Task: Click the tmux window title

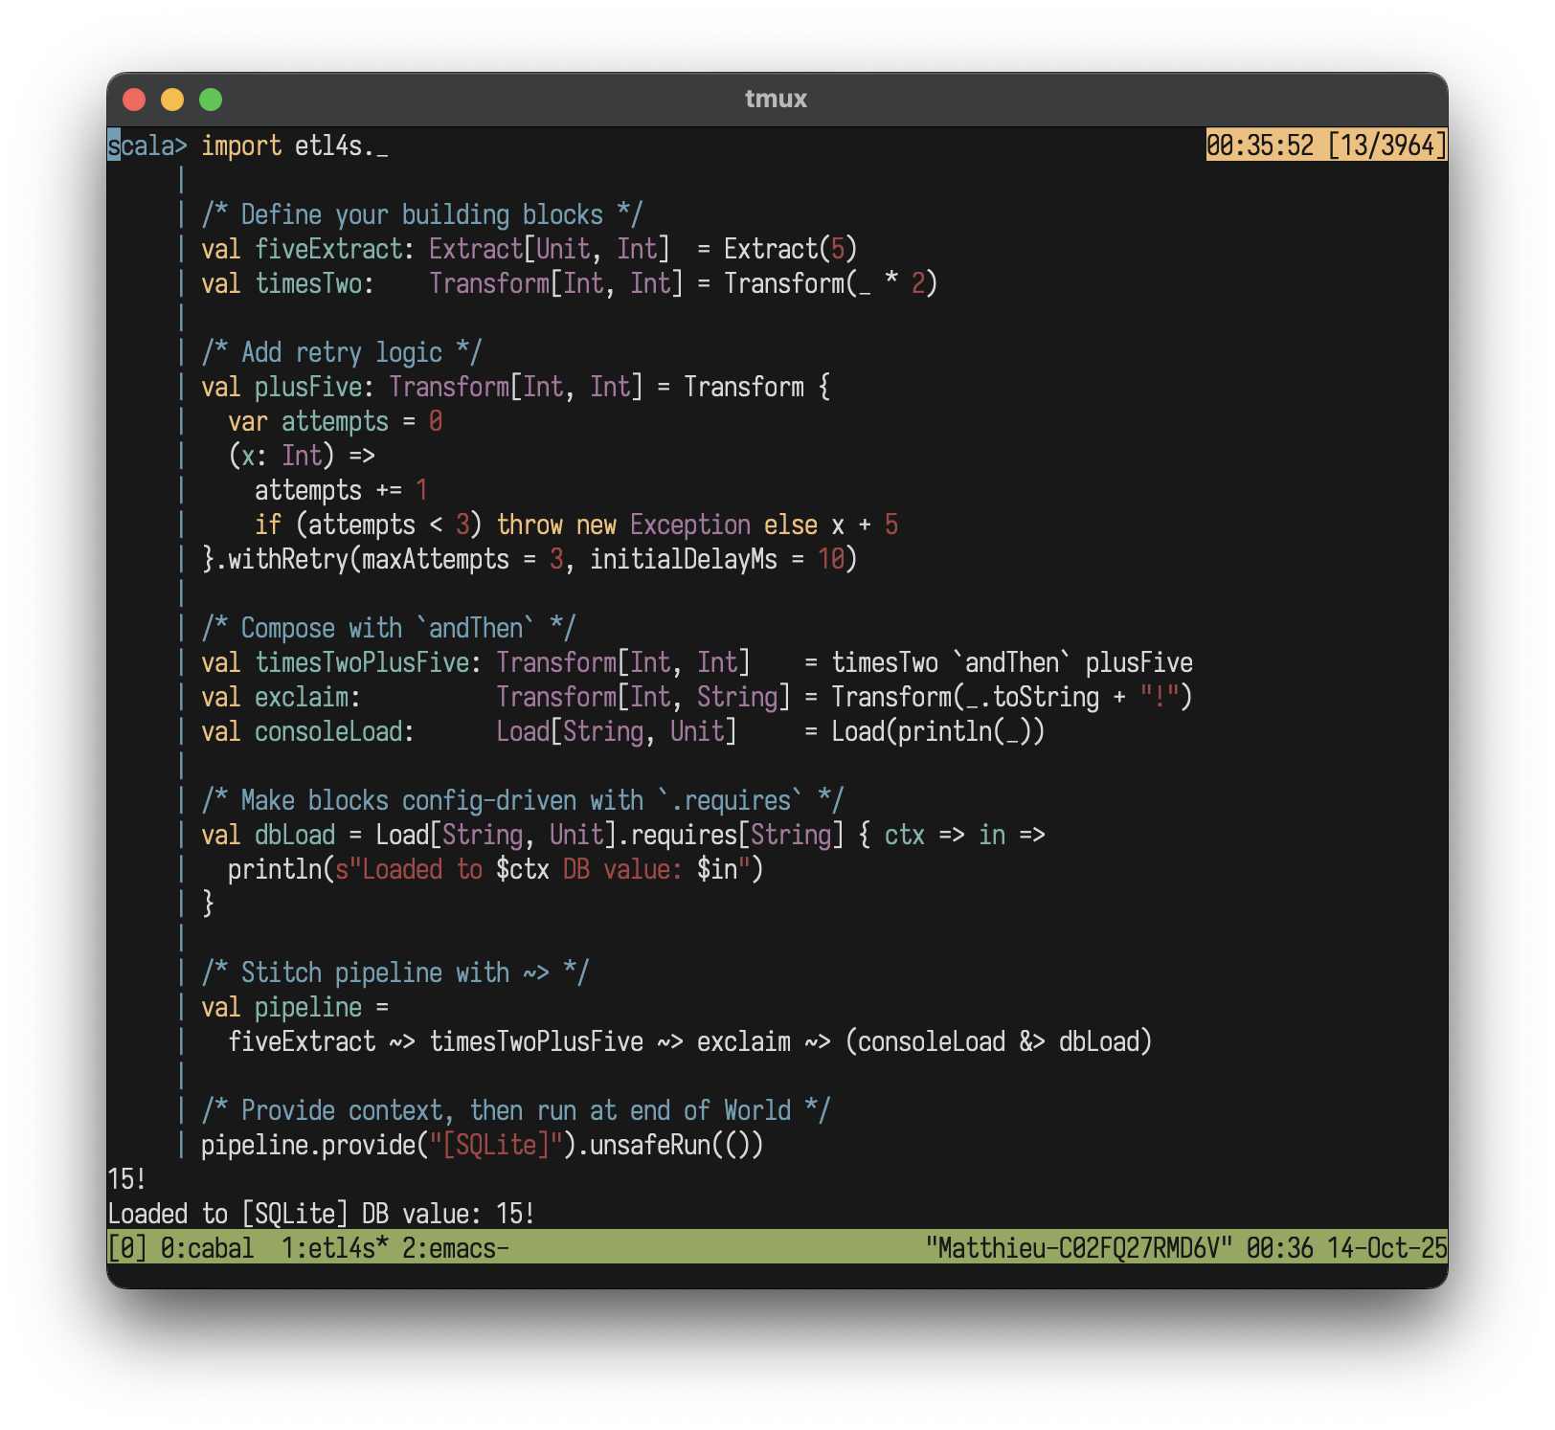Action: coord(777,99)
